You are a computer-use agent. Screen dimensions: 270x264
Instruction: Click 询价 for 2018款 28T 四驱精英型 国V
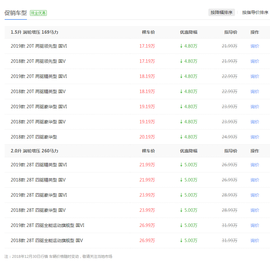pos(255,180)
